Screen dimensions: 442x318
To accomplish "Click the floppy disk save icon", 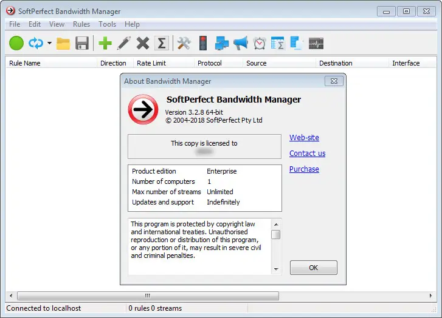I will [82, 43].
